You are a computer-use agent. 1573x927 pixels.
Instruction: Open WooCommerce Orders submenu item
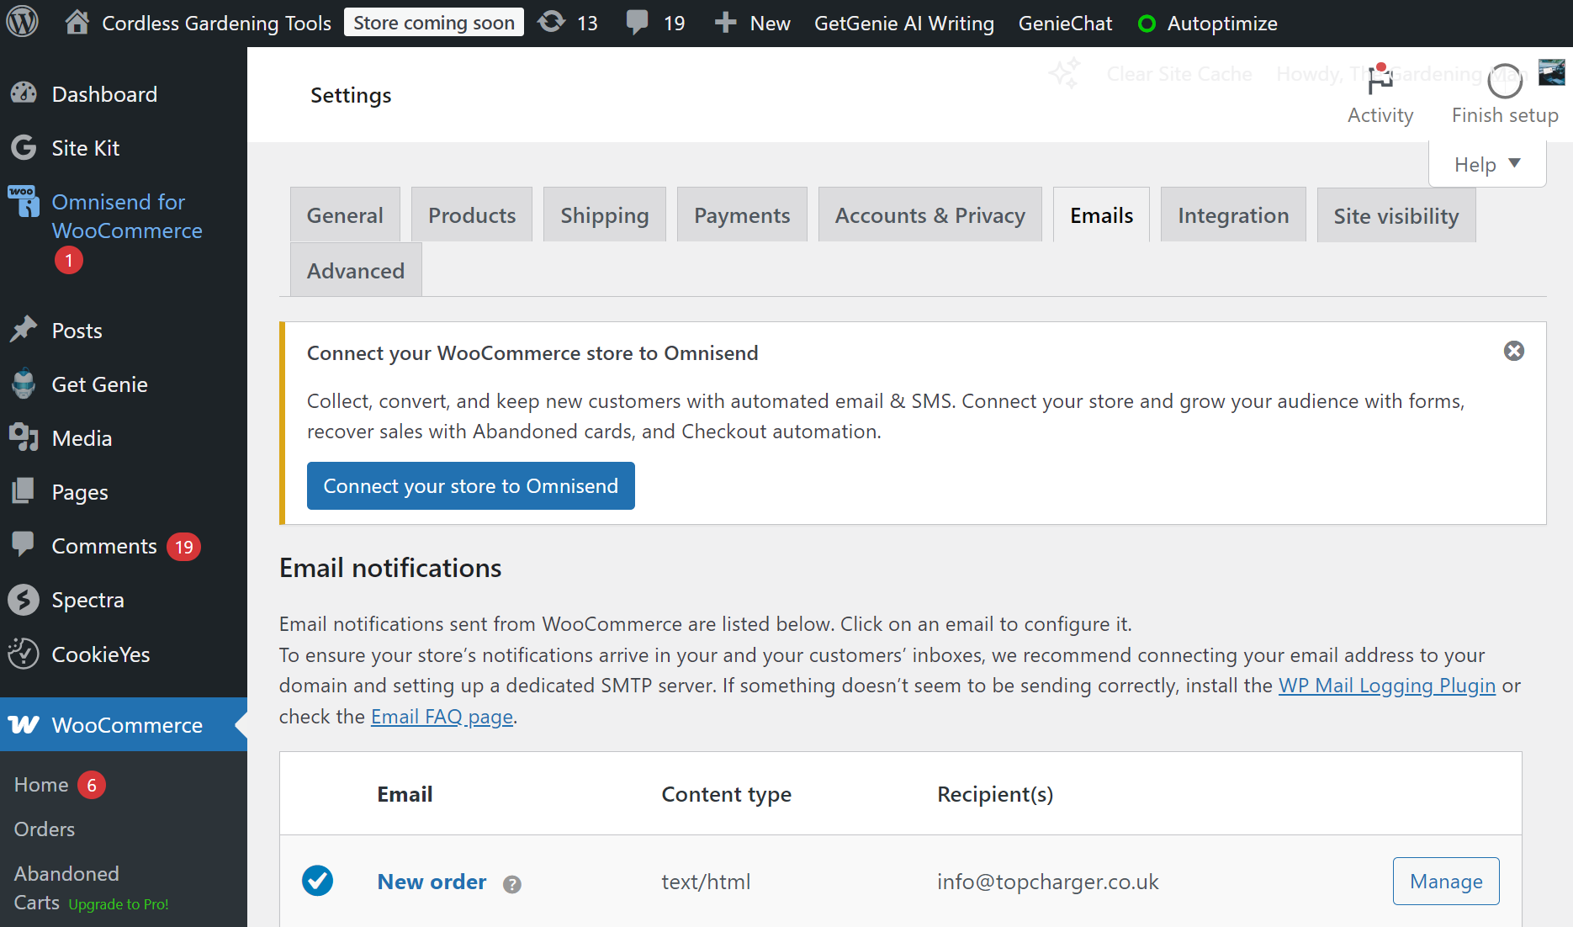[x=45, y=829]
